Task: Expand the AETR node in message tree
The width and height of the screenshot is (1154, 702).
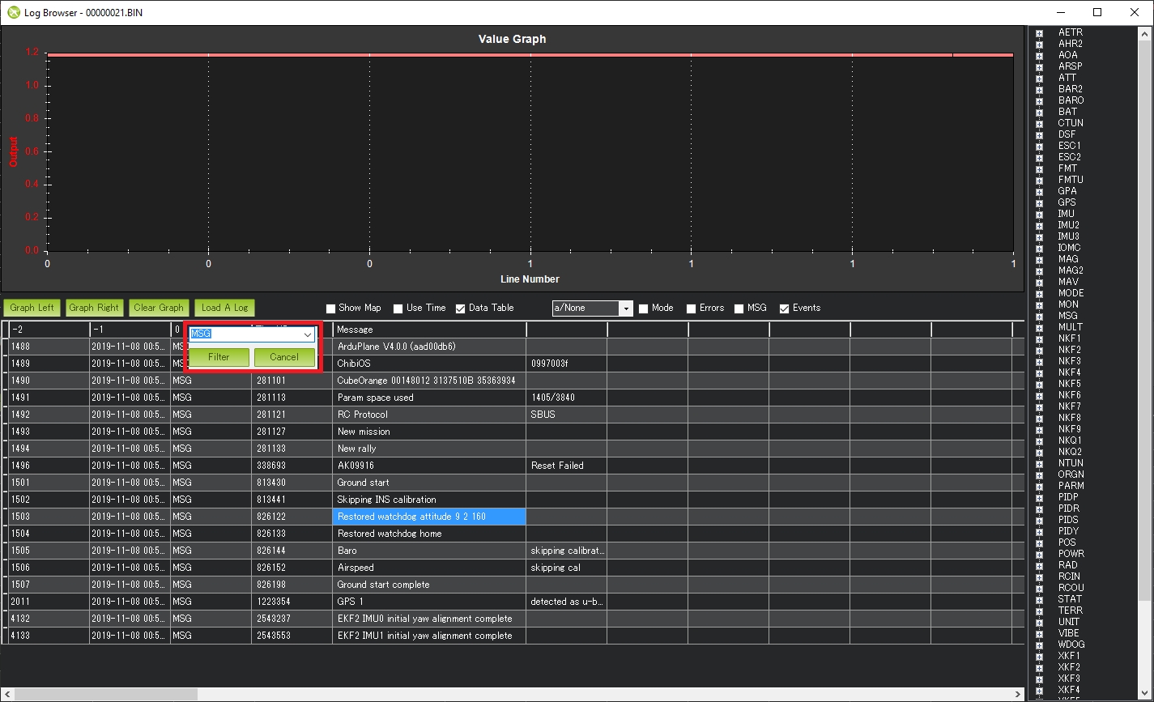Action: (x=1039, y=33)
